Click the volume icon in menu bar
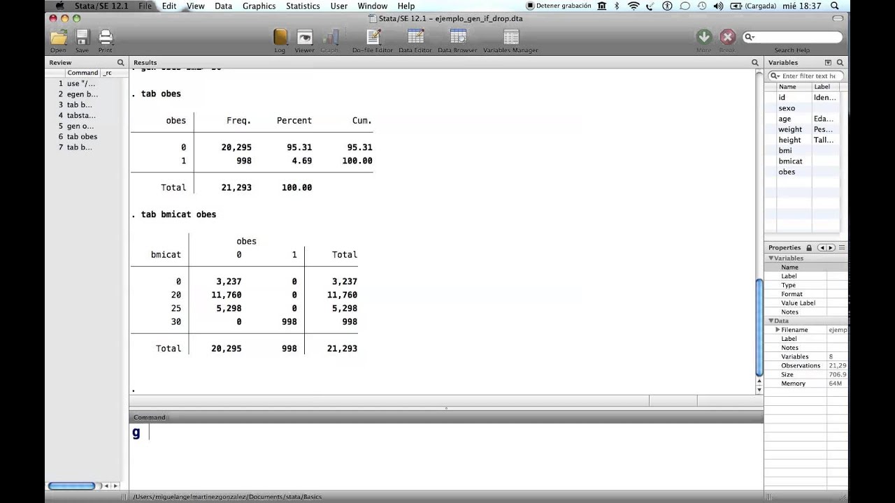The width and height of the screenshot is (895, 503). pyautogui.click(x=718, y=6)
